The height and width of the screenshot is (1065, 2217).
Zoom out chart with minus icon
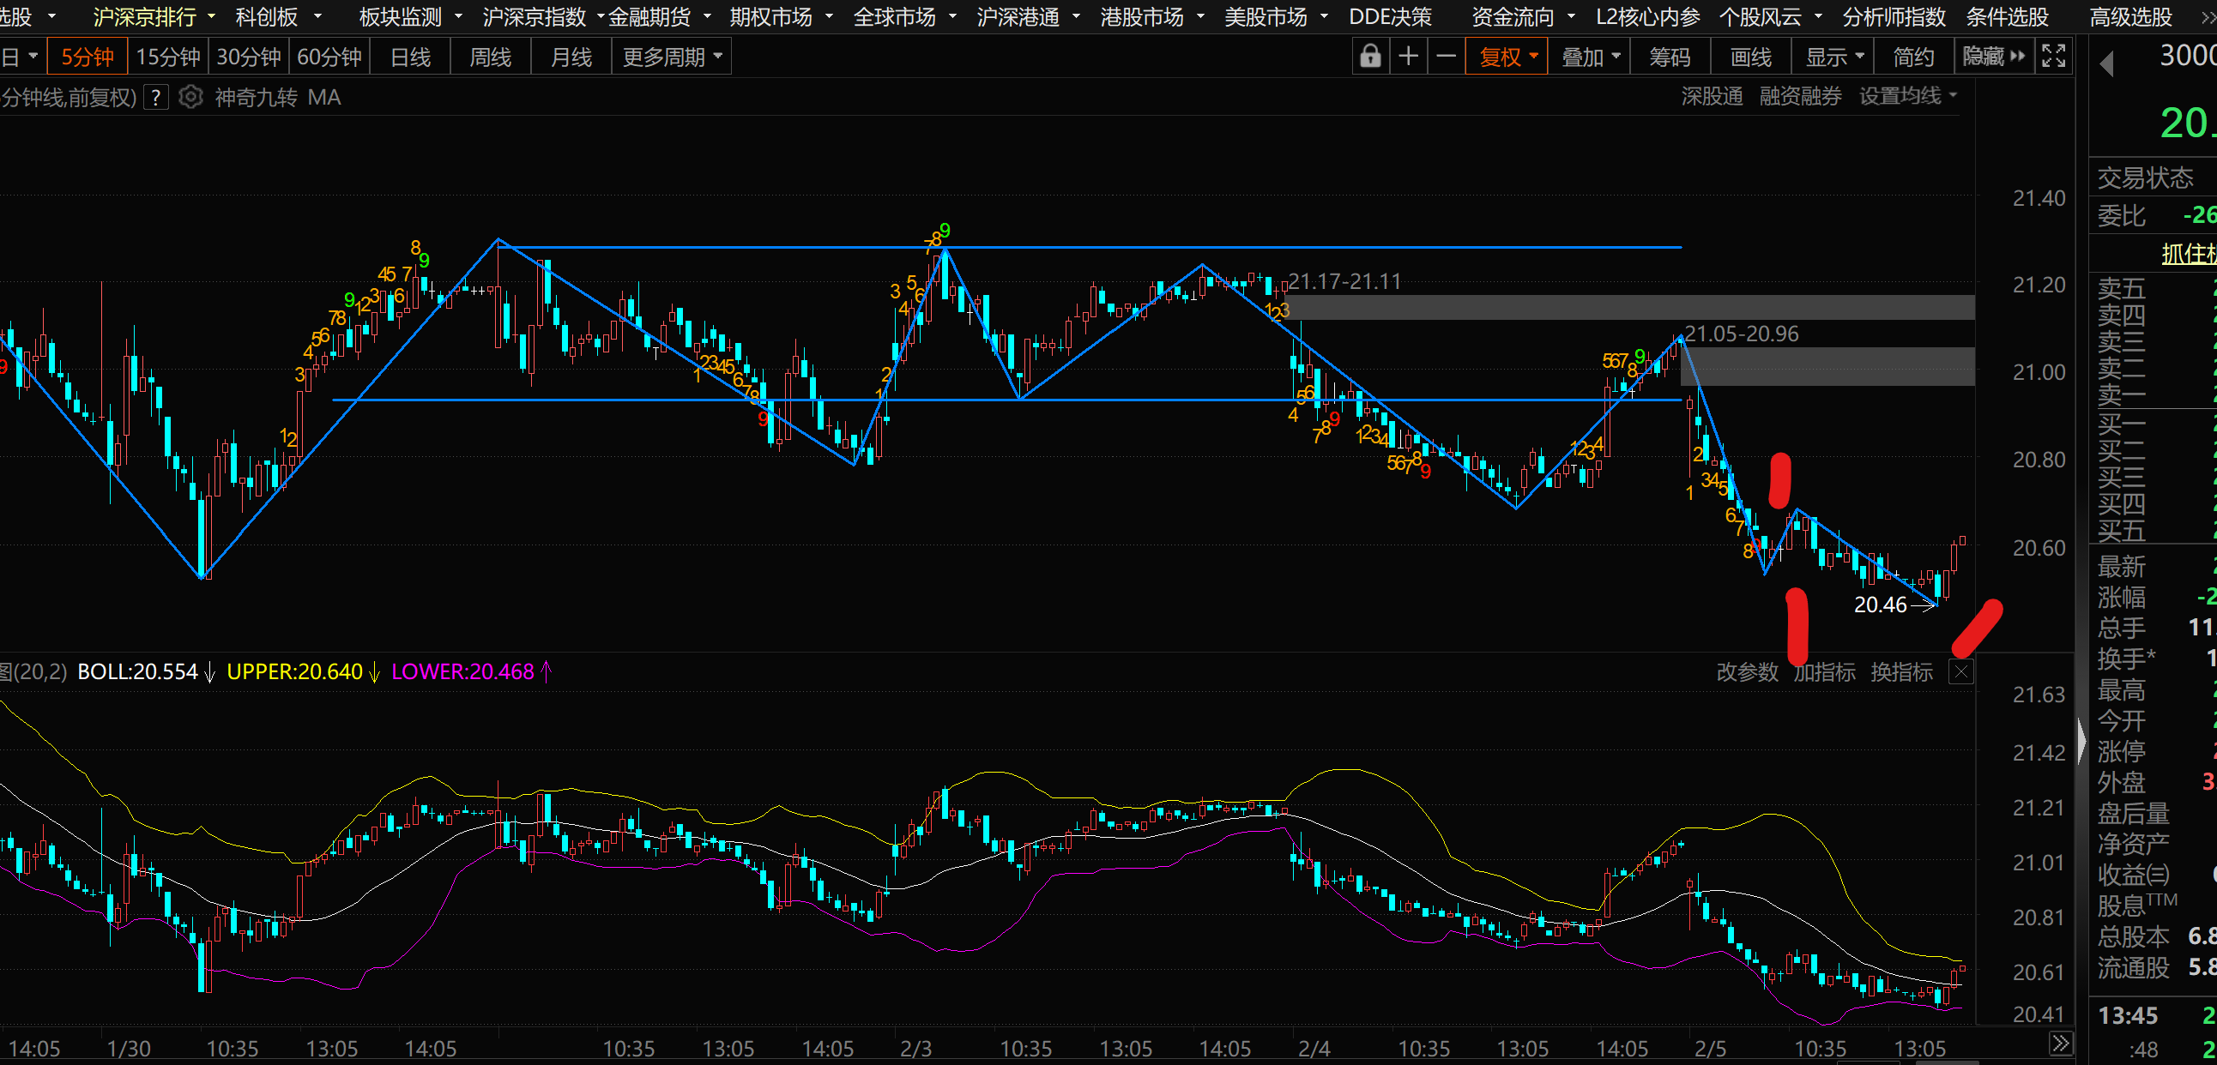(1447, 57)
